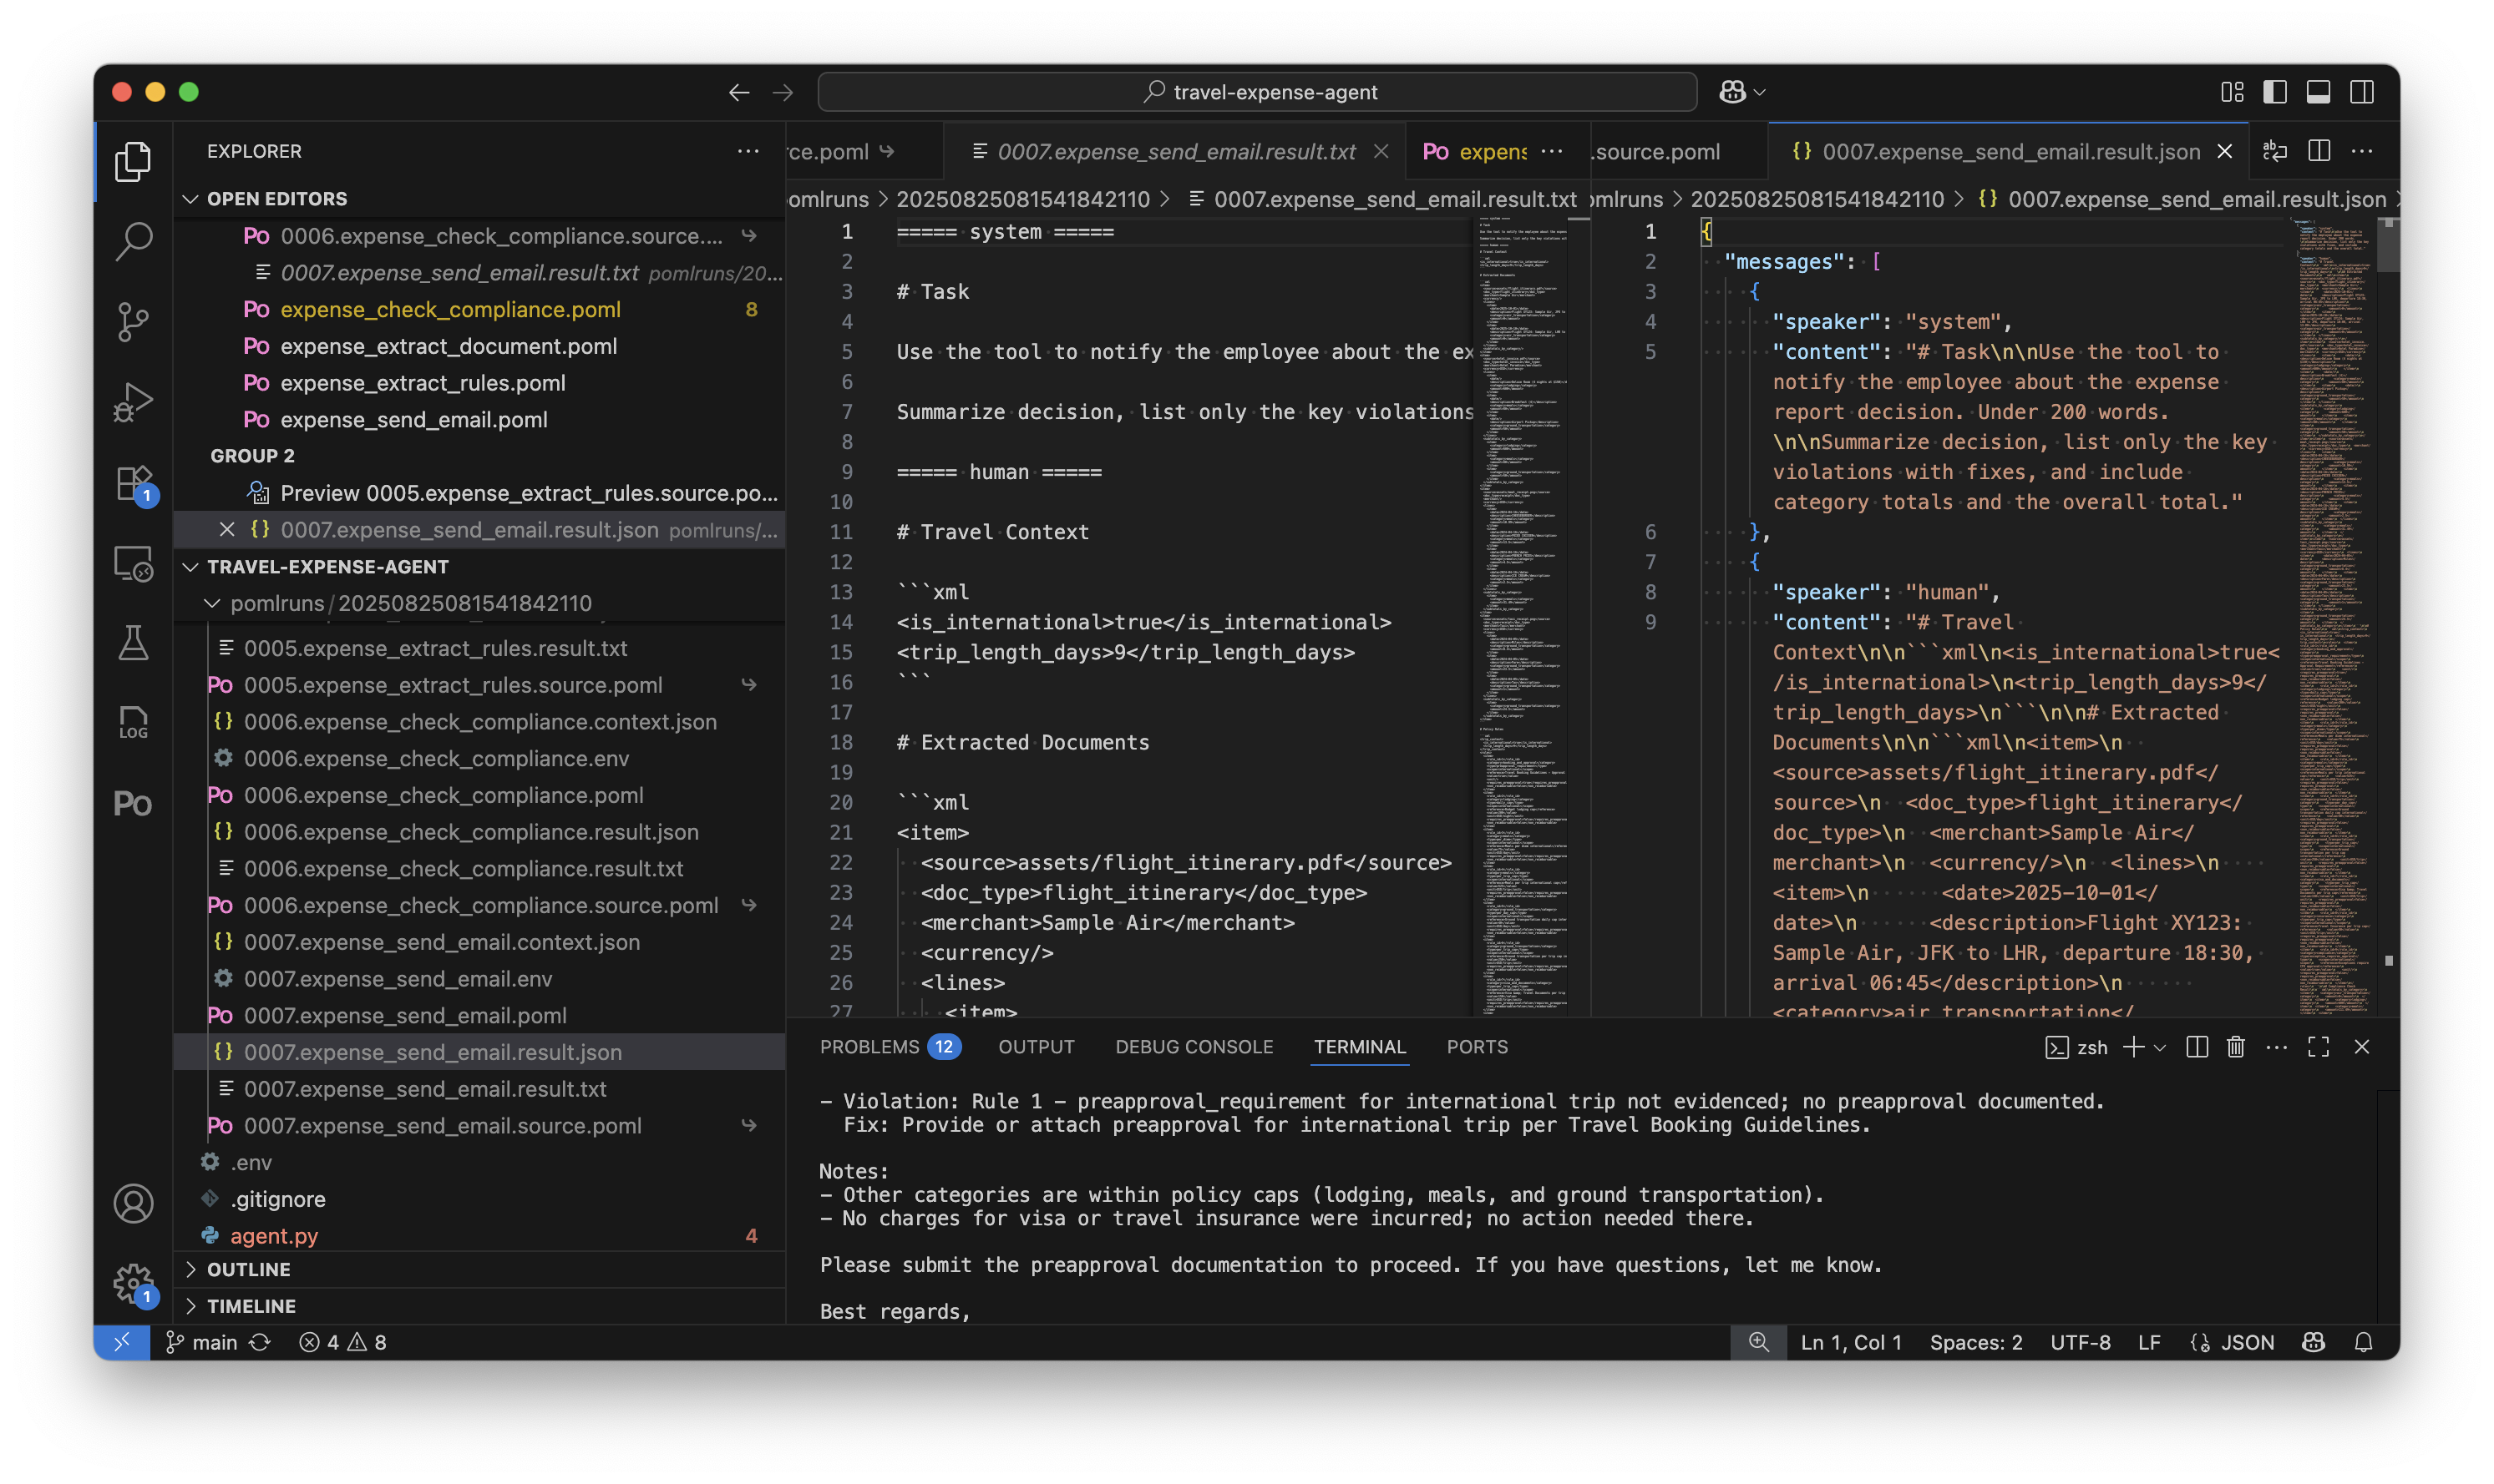The image size is (2494, 1484).
Task: Open the POML 'Po' activity bar view
Action: pyautogui.click(x=133, y=804)
